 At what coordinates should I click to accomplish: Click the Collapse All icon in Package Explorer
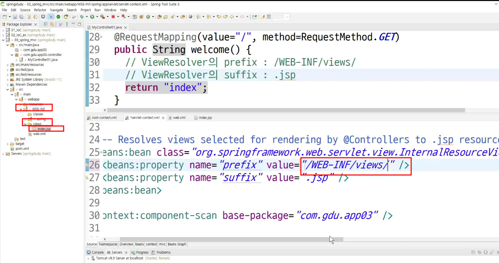pos(46,24)
